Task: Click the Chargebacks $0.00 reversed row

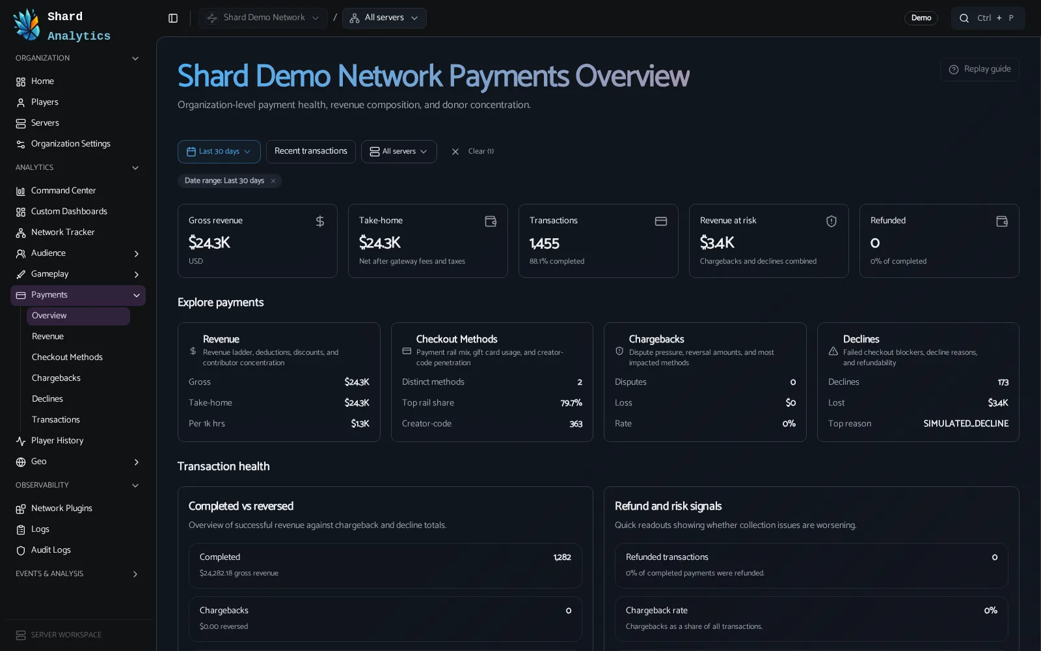Action: pyautogui.click(x=385, y=618)
